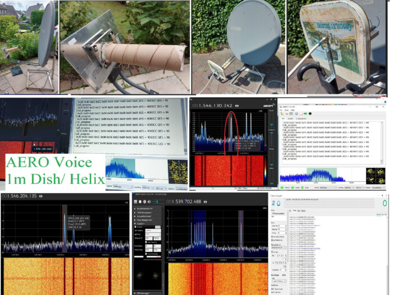Open the File menu in JAERO

(281, 110)
